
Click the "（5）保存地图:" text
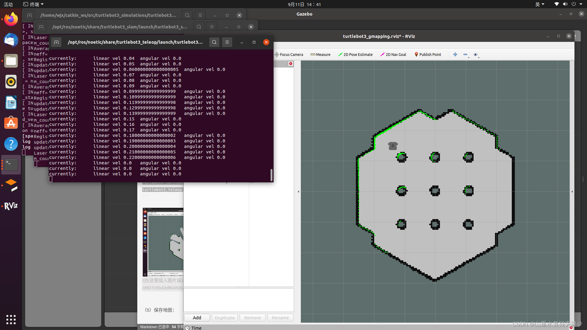pos(159,310)
